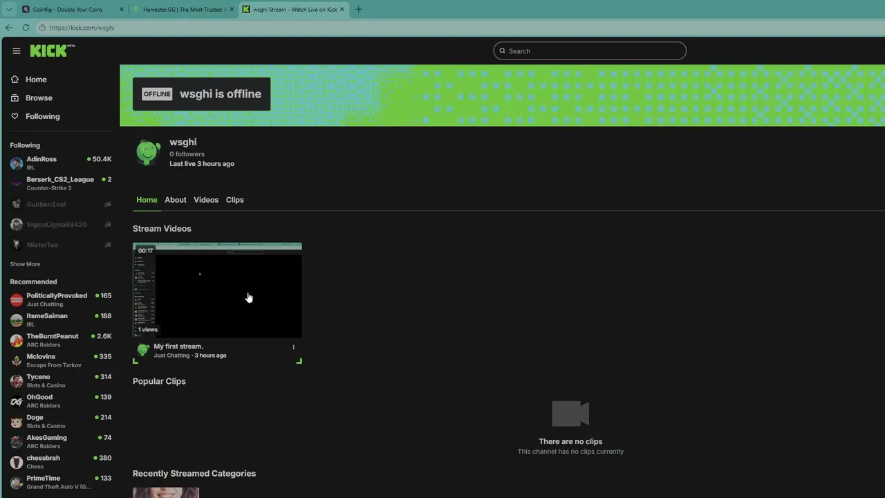
Task: Open Doge avatar icon
Action: click(x=17, y=422)
